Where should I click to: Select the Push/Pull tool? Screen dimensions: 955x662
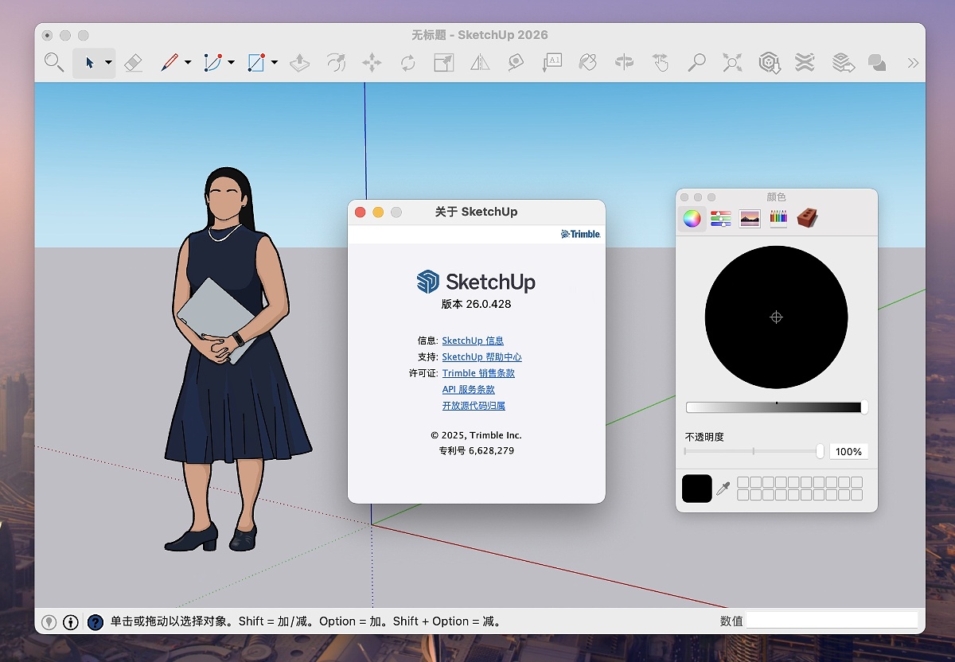(299, 63)
